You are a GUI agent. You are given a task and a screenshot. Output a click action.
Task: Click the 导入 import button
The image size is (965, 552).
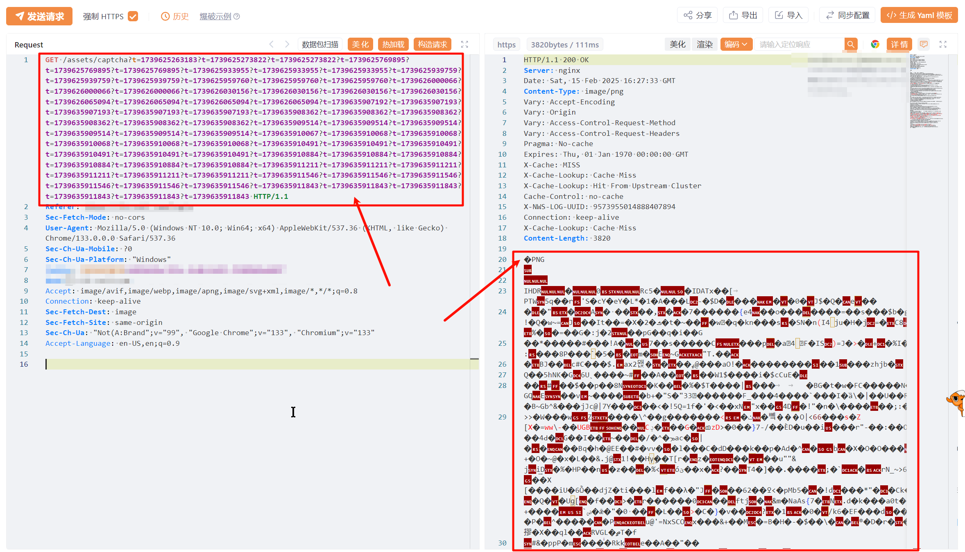(788, 15)
